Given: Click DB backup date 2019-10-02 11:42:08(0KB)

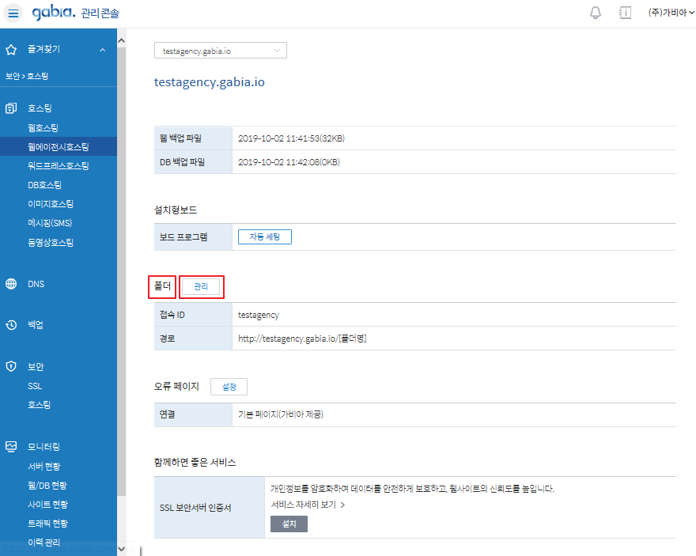Looking at the screenshot, I should [289, 162].
